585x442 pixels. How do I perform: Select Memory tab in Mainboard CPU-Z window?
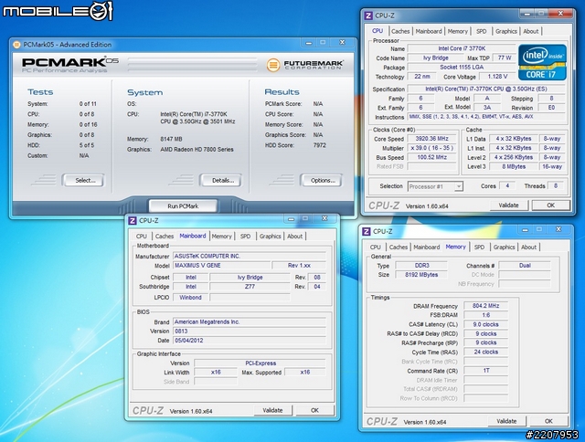(221, 237)
